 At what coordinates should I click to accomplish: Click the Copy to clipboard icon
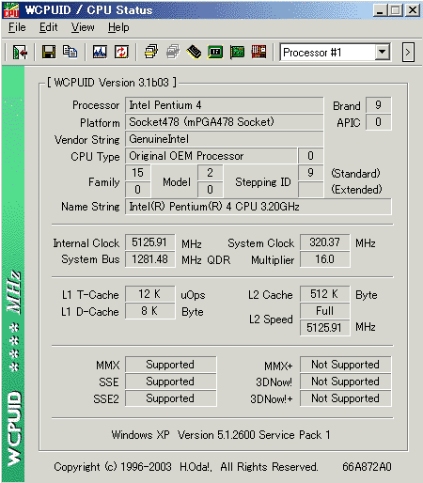coord(70,52)
